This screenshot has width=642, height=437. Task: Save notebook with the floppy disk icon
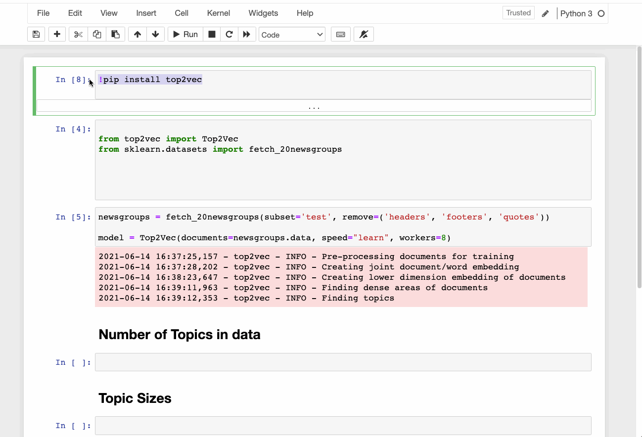36,34
